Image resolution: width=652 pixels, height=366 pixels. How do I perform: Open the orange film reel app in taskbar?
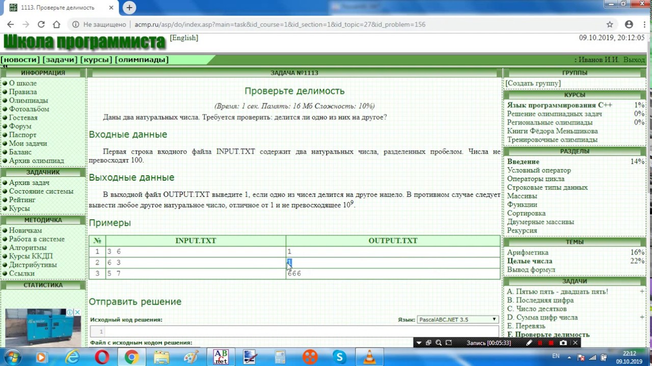(310, 357)
